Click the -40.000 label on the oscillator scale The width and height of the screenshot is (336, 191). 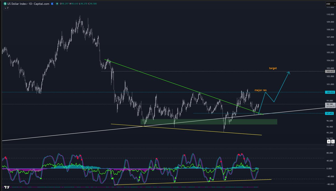point(330,176)
